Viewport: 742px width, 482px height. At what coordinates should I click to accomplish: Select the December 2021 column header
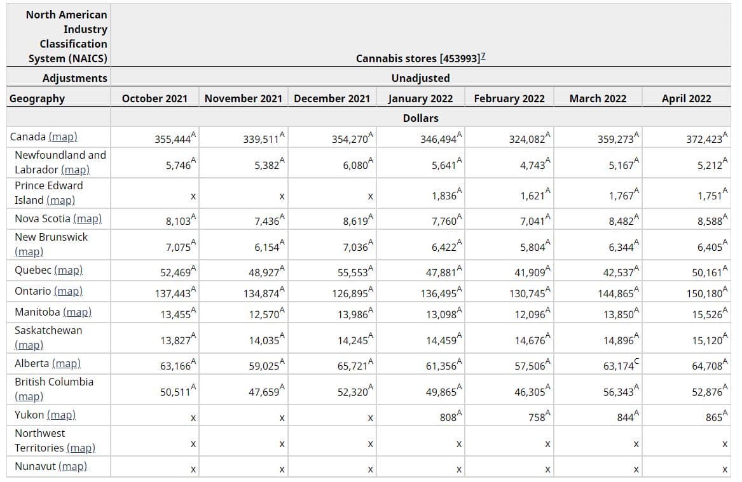tap(332, 98)
